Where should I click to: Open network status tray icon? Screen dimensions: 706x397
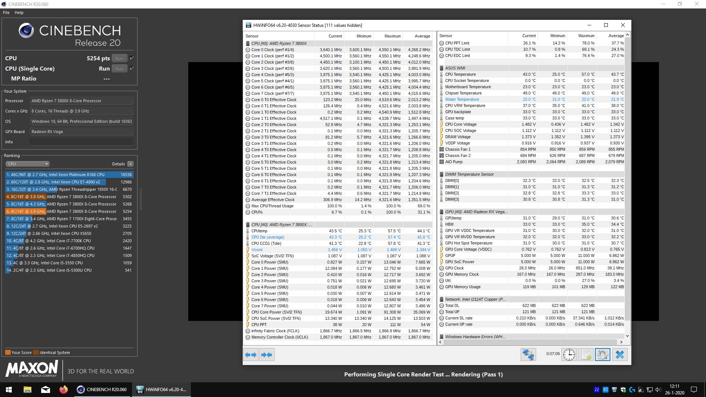649,390
